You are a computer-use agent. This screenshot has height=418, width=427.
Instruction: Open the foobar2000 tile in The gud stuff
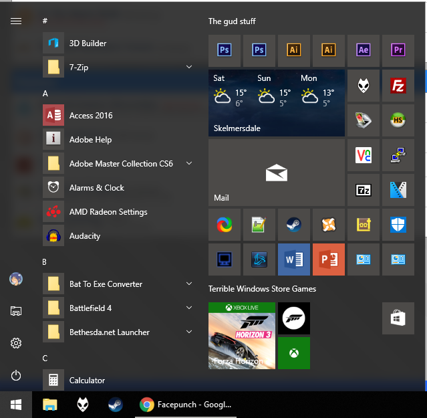point(364,86)
